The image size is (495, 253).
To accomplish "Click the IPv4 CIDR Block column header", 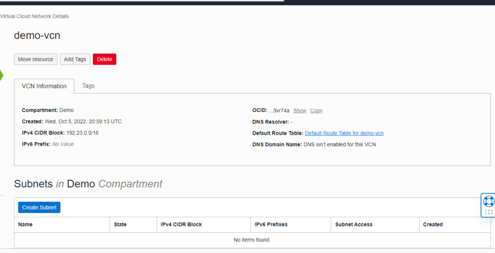I will 181,225.
